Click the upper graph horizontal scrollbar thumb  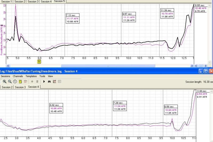108,66
